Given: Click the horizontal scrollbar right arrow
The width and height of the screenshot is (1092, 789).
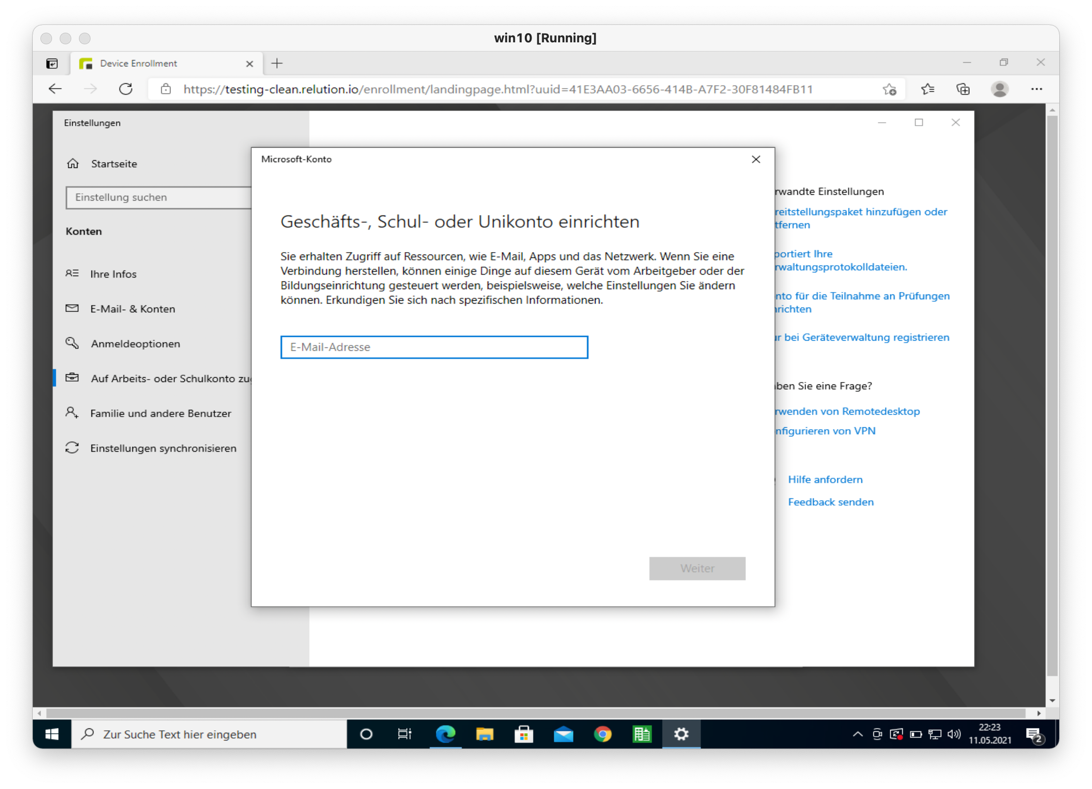Looking at the screenshot, I should coord(1039,713).
